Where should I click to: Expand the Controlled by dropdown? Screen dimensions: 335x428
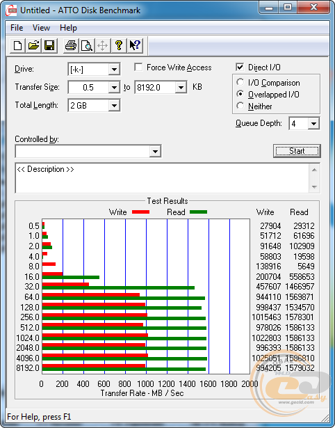click(155, 151)
